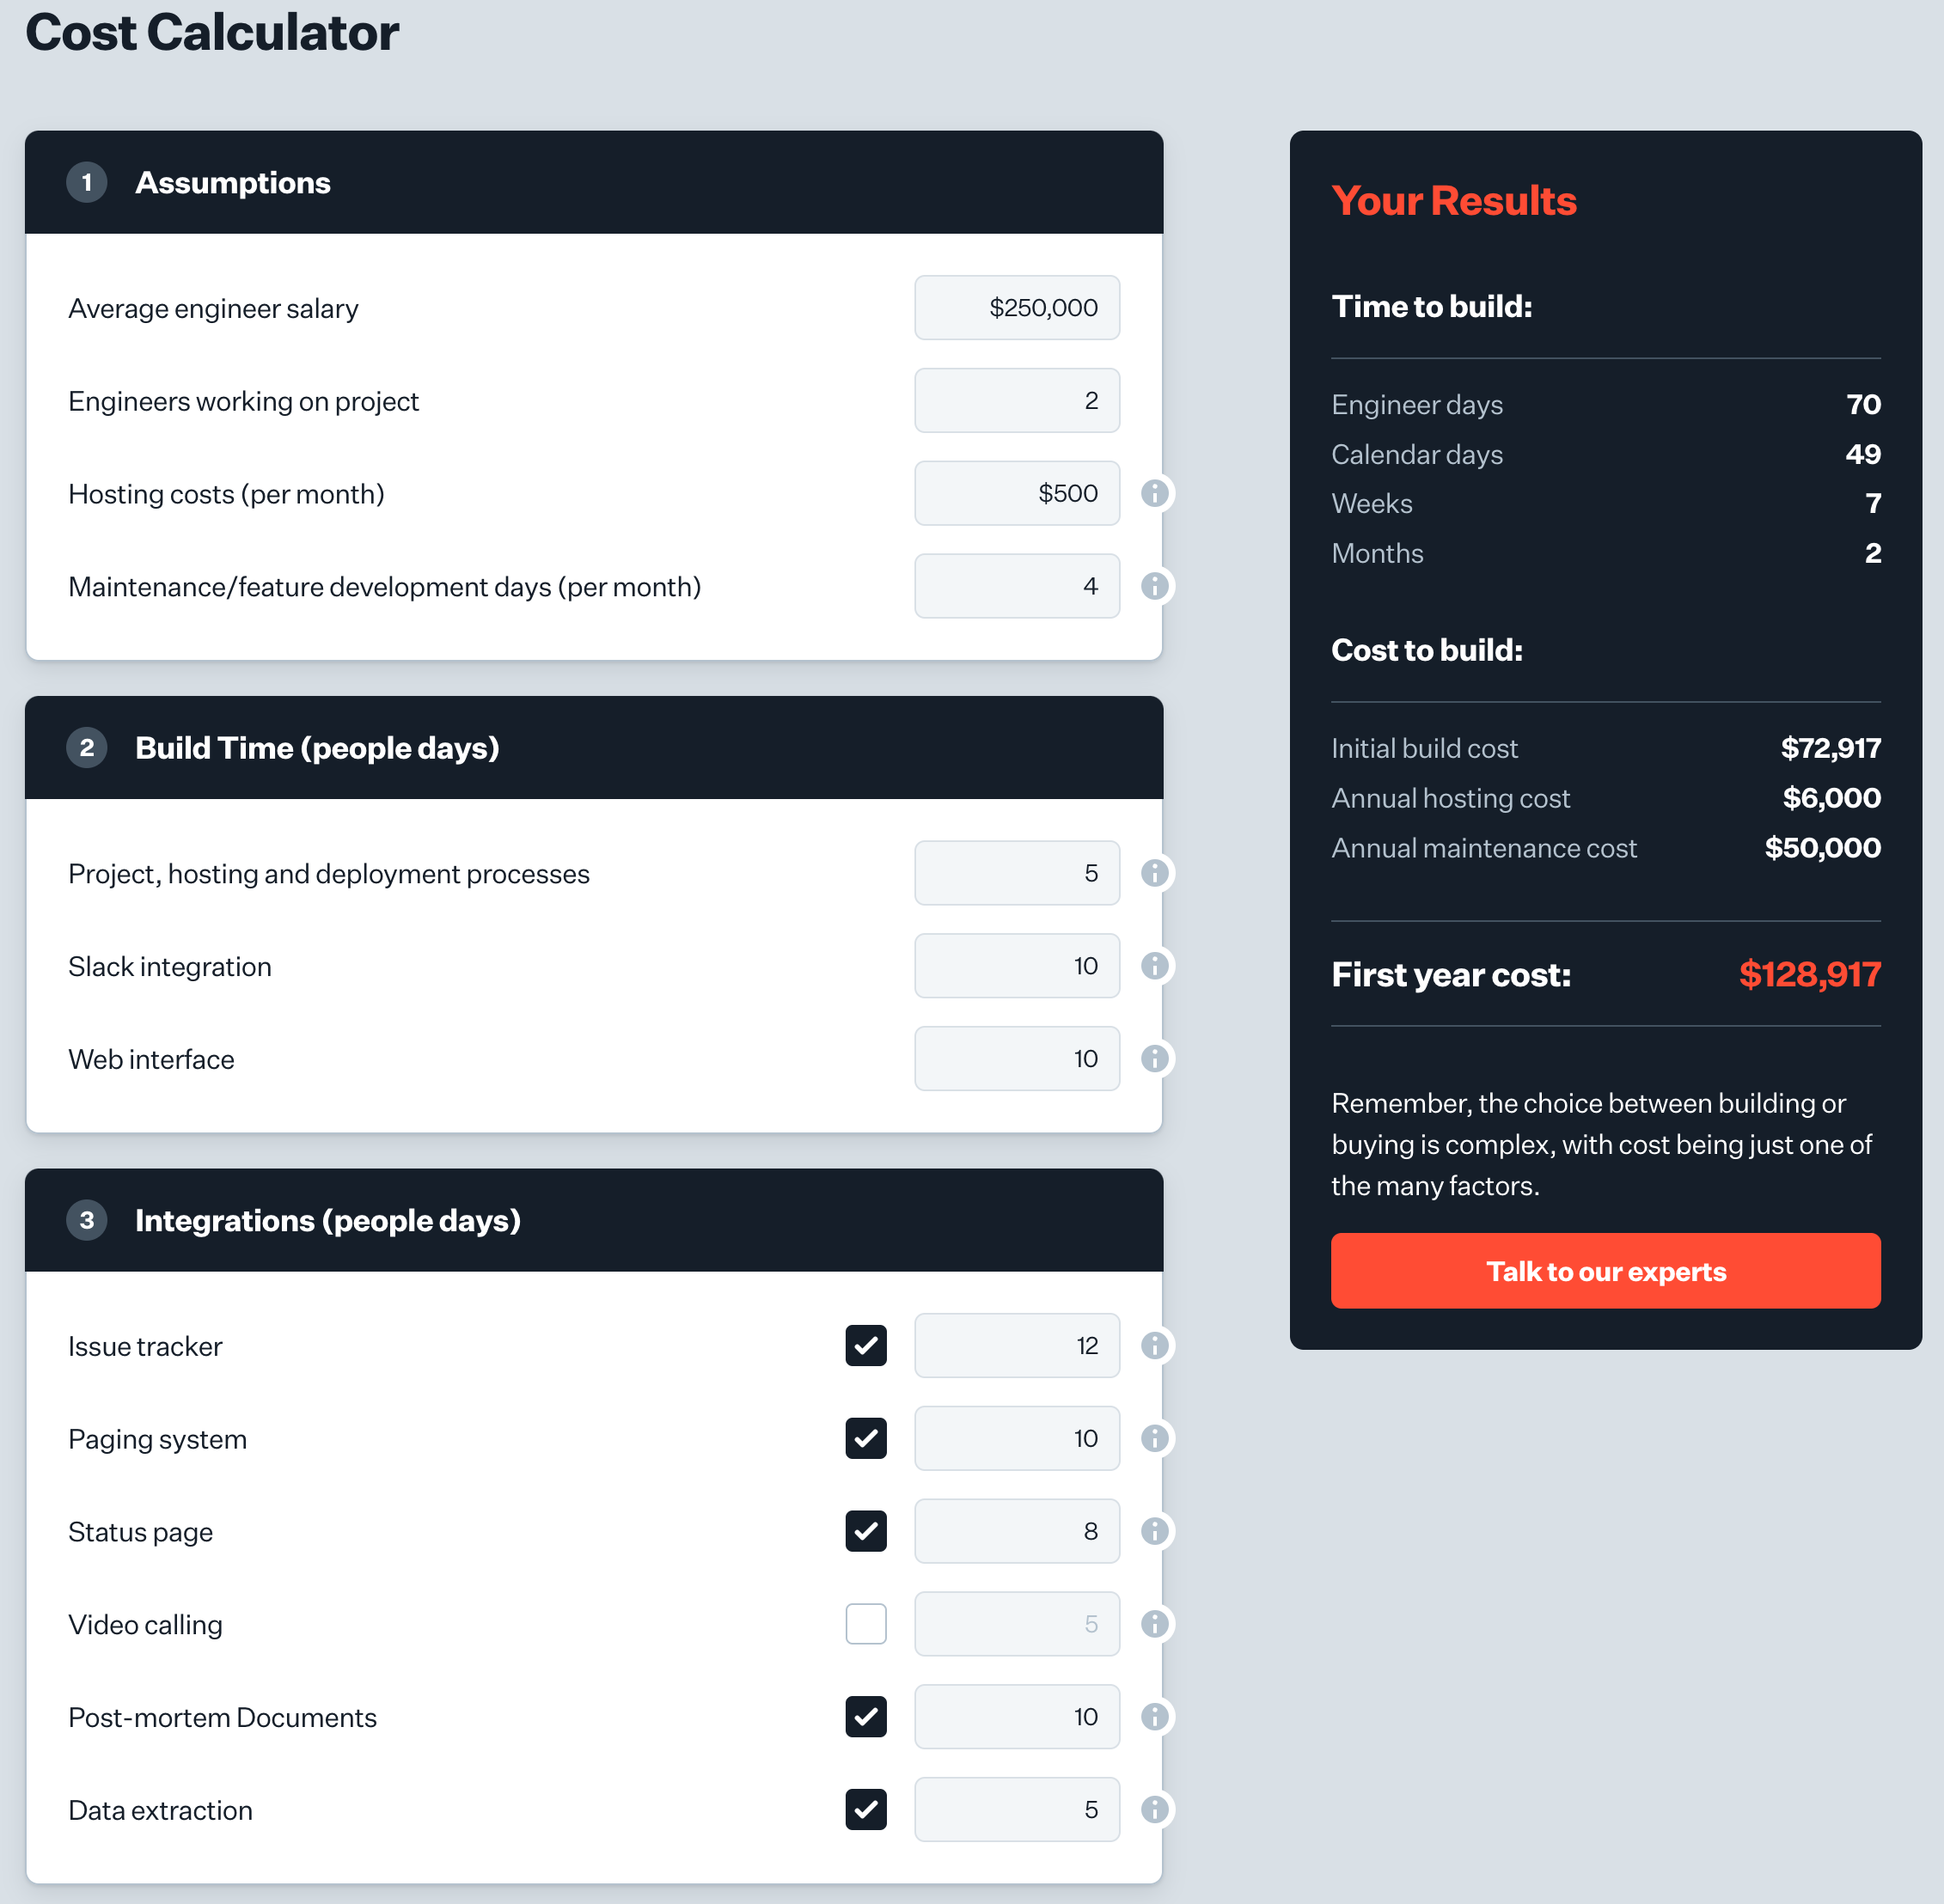Untick the Post-mortem Documents checkbox
The height and width of the screenshot is (1904, 1944).
[866, 1717]
